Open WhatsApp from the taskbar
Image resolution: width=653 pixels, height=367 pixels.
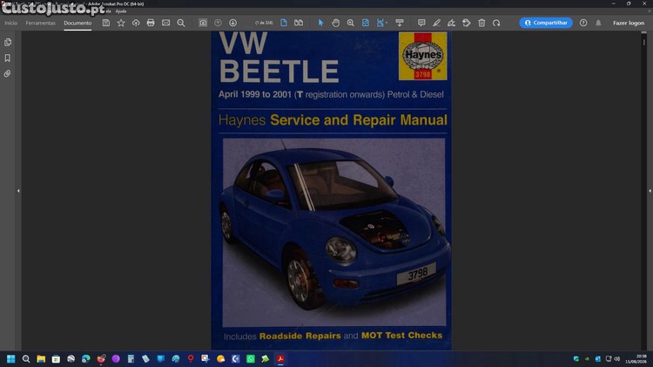(x=250, y=358)
